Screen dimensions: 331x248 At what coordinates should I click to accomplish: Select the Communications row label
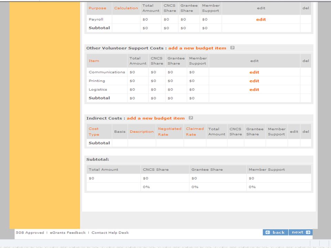point(107,72)
